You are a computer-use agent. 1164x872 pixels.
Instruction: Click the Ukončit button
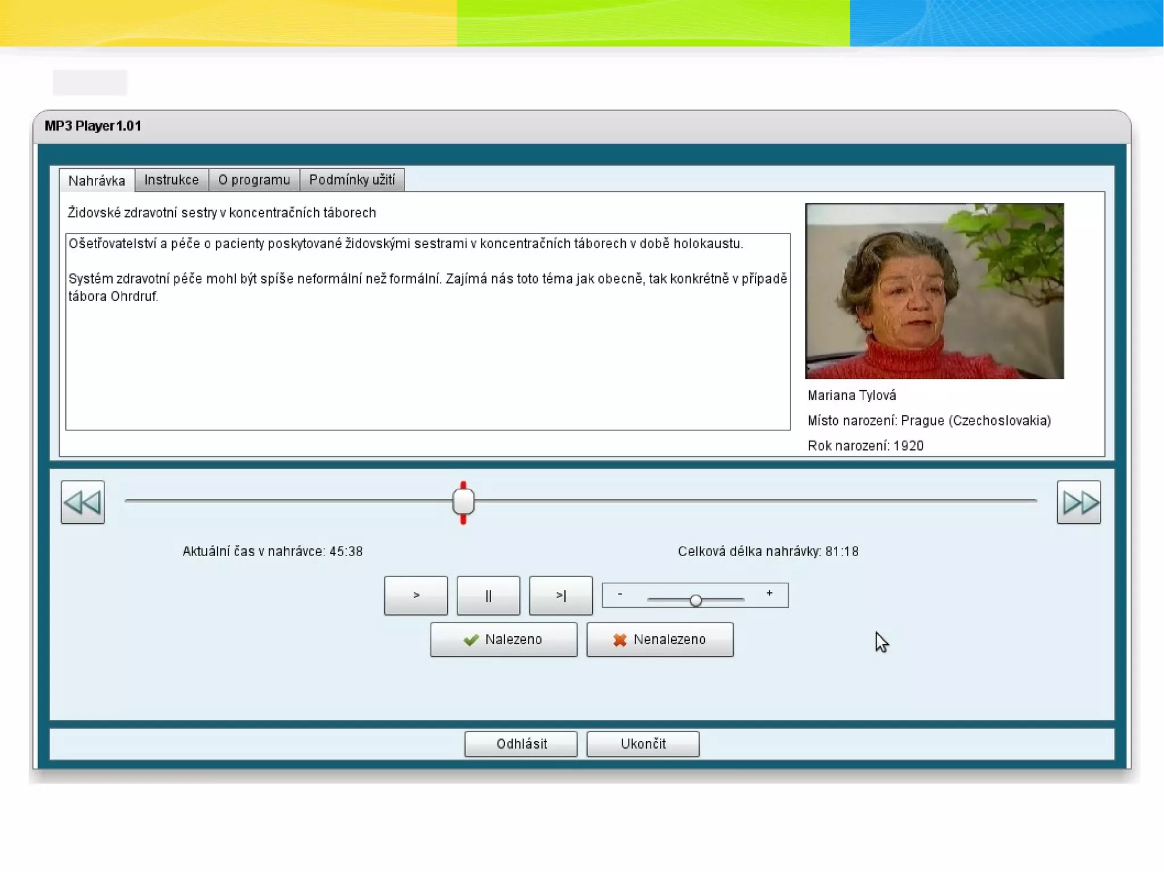642,744
